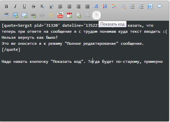Screen dimensions: 170x122
Task: Click the unlink chain icon
Action: [42, 15]
